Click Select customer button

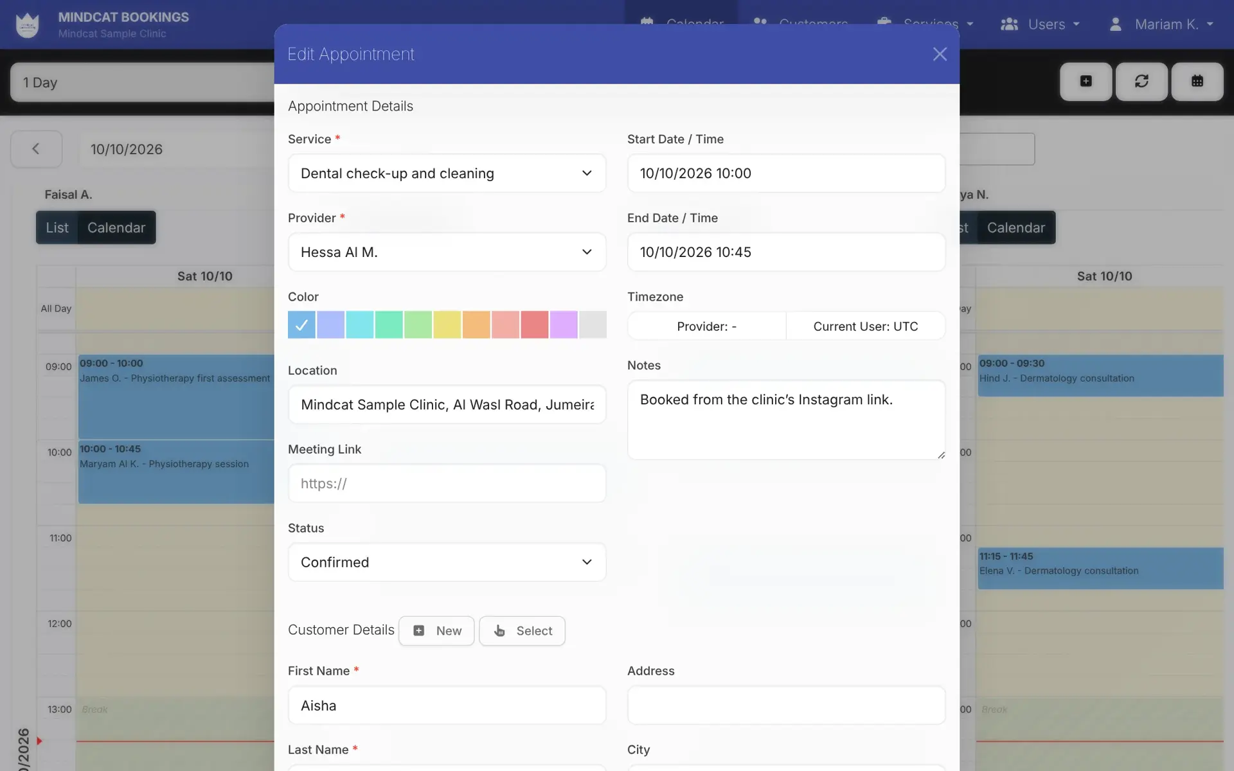pyautogui.click(x=522, y=631)
